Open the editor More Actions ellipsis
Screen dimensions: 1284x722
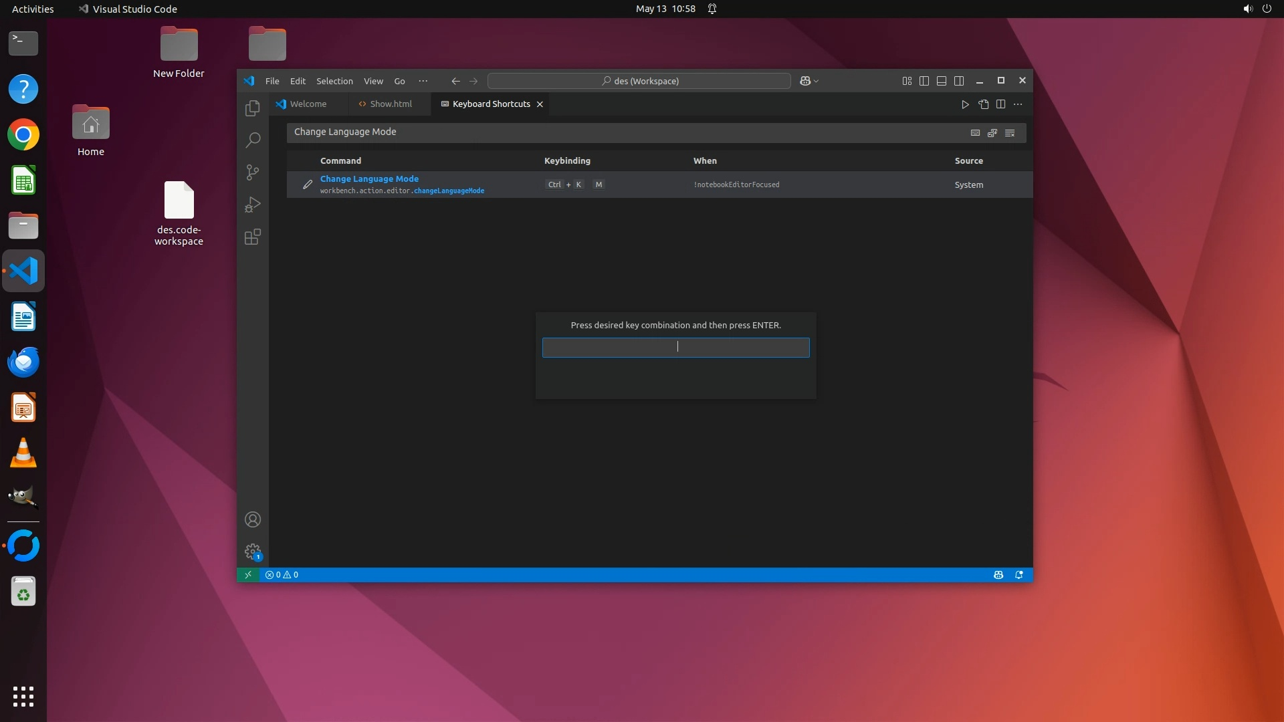1018,104
